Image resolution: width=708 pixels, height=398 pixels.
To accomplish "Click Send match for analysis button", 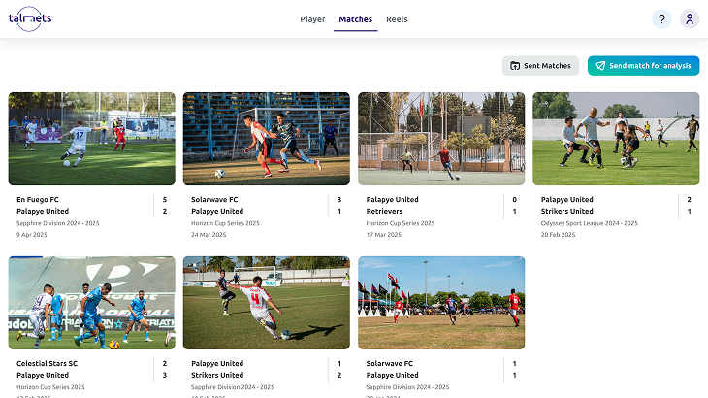I will 643,66.
